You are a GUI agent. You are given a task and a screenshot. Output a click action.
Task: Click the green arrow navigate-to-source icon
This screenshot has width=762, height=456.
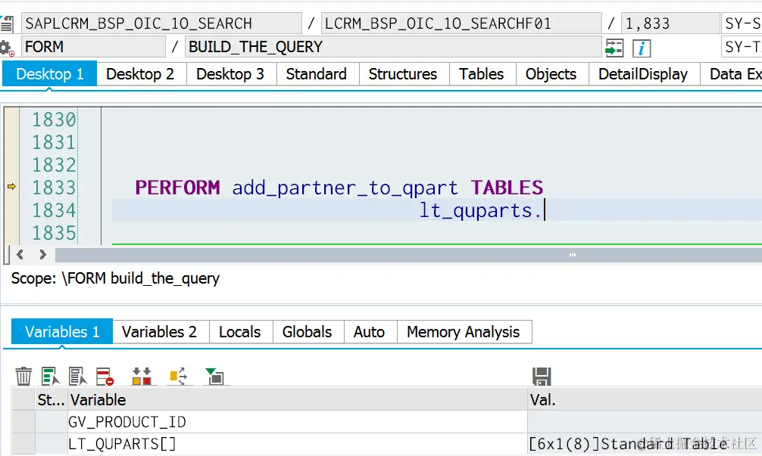(614, 48)
